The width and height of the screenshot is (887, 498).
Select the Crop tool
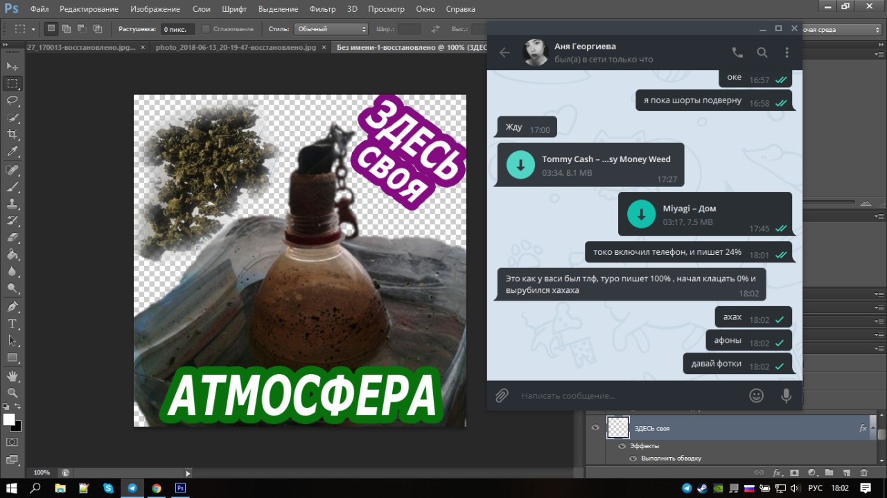point(12,134)
